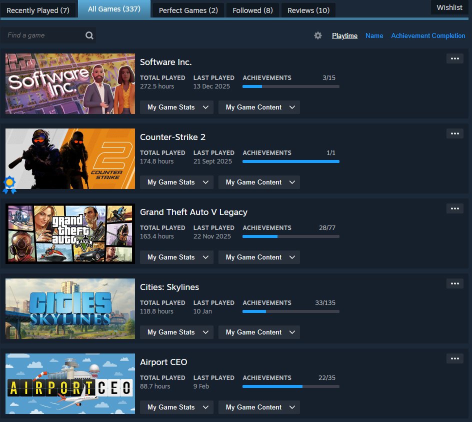The image size is (472, 422).
Task: Click the Airport CEO achievements progress bar
Action: click(x=291, y=386)
